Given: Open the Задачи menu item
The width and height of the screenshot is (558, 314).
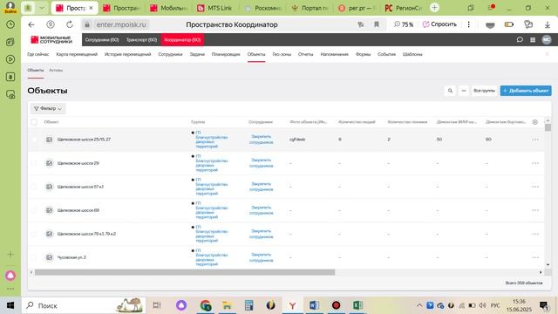Looking at the screenshot, I should (x=197, y=54).
